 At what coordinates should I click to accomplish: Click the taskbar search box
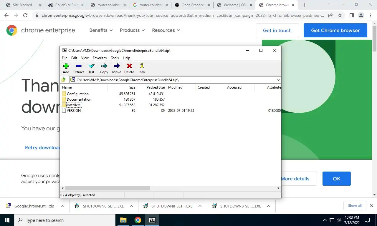coord(65,220)
